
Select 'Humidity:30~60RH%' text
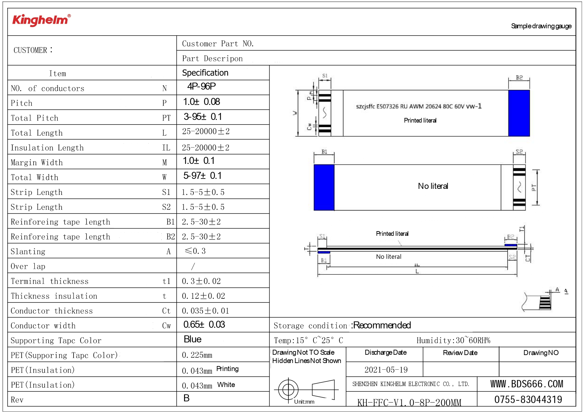click(x=454, y=340)
